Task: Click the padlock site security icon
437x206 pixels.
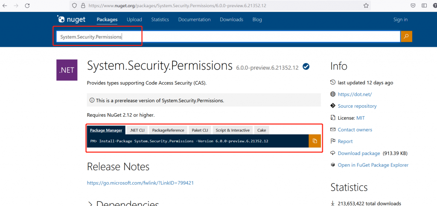Action: coord(82,6)
